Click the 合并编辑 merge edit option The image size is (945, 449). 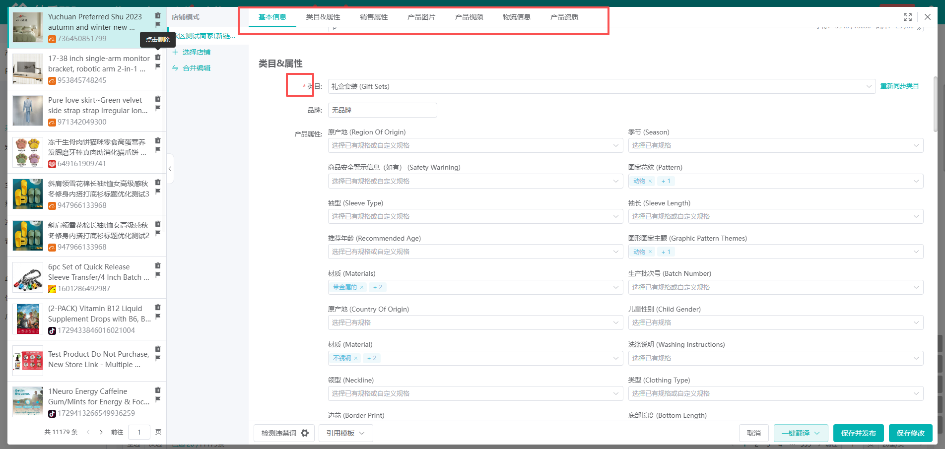[x=192, y=68]
